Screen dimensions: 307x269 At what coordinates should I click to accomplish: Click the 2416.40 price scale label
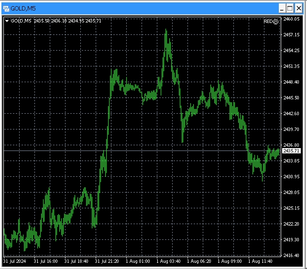(291, 256)
